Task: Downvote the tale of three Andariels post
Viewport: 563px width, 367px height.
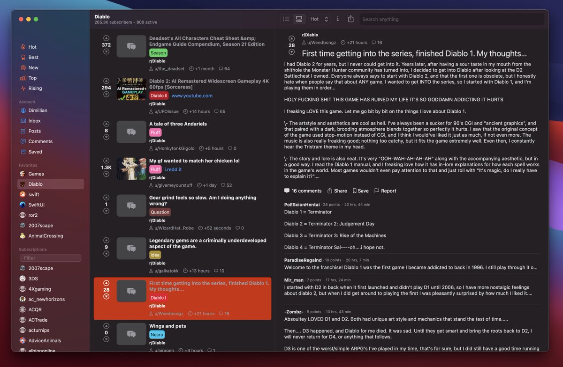Action: [106, 137]
